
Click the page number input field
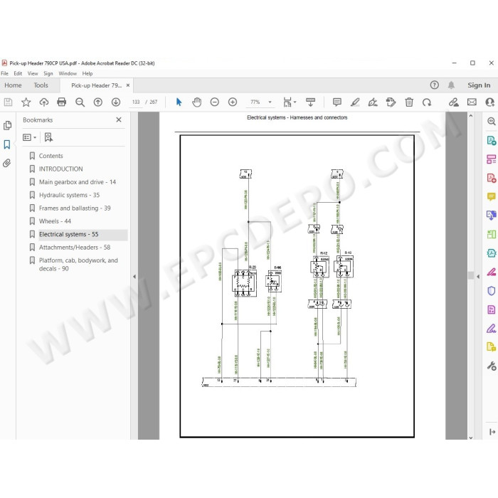[136, 102]
